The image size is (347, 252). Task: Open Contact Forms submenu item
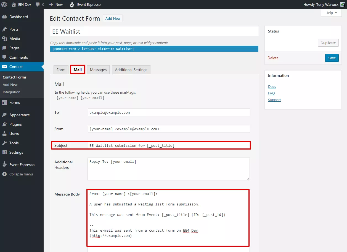[x=15, y=77]
